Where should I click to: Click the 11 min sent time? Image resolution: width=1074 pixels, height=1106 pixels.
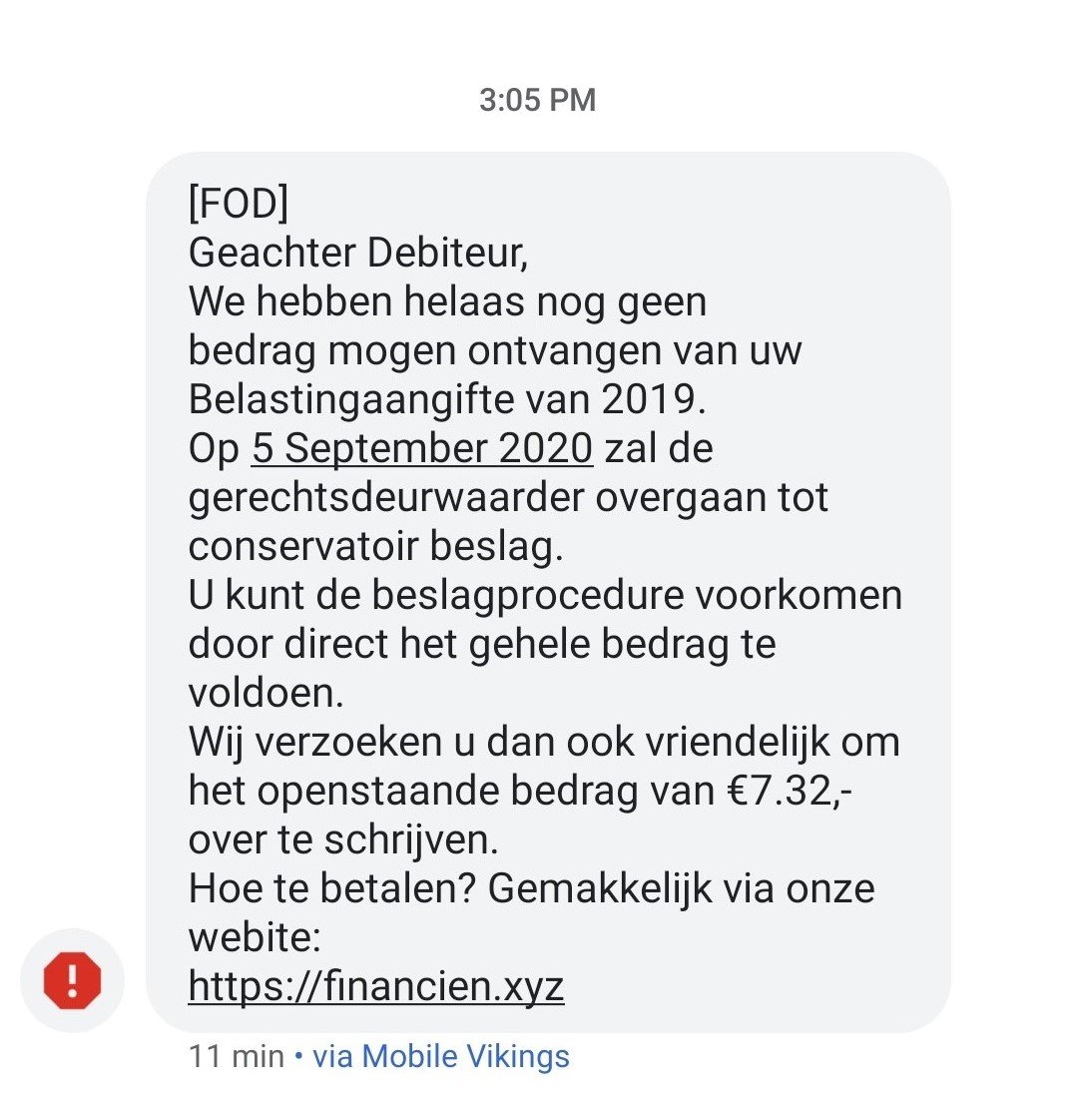pyautogui.click(x=236, y=1057)
